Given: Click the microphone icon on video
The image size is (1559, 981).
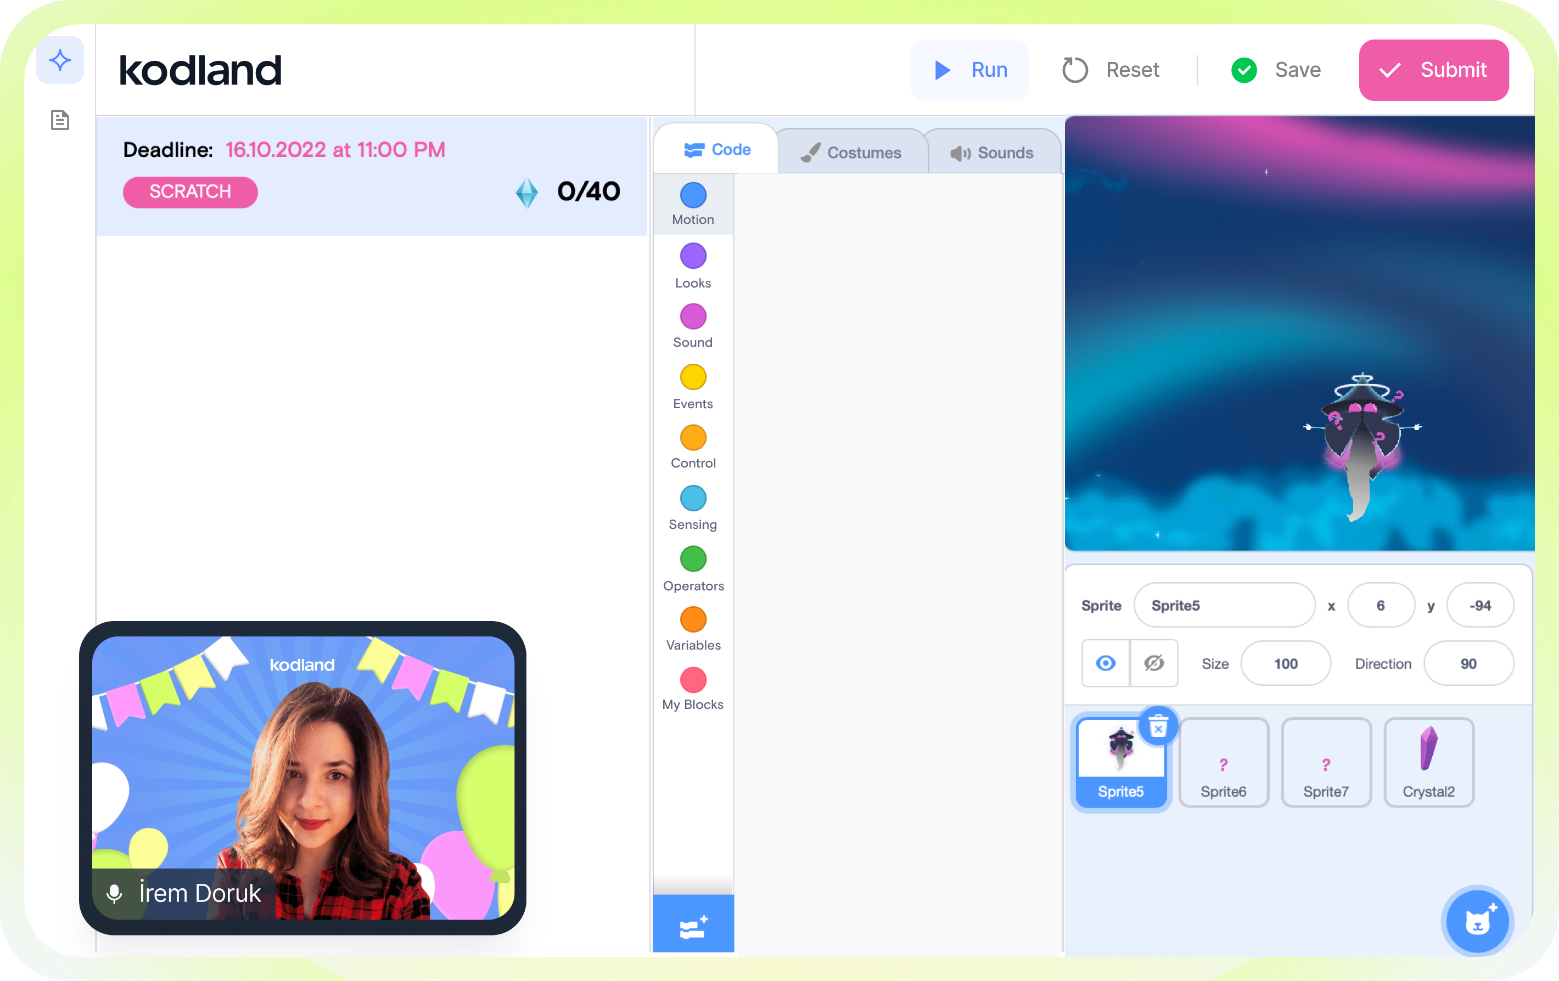Looking at the screenshot, I should pos(115,893).
